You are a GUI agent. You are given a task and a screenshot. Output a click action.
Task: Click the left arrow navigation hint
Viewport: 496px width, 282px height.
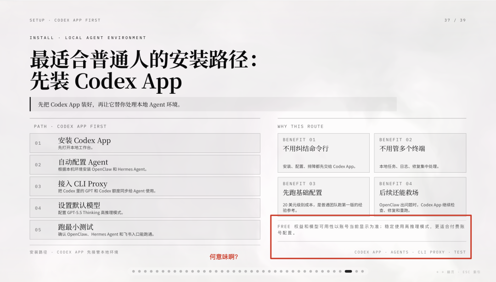(438, 272)
